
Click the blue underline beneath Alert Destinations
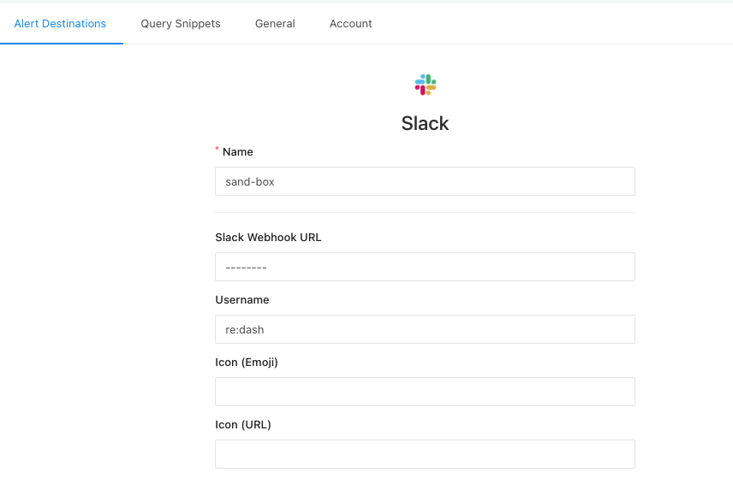(62, 44)
